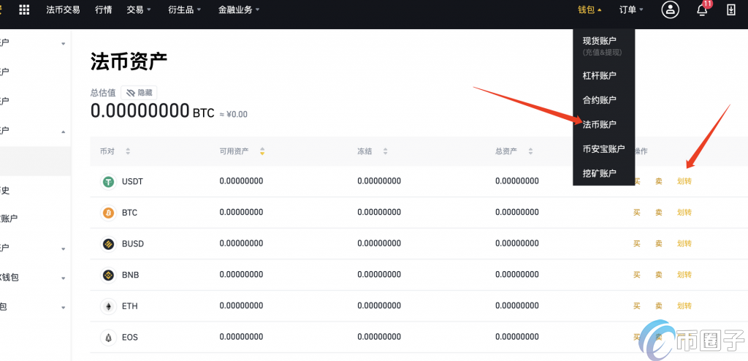Screen dimensions: 748x361
Task: Click the USDT coin name text
Action: (133, 182)
